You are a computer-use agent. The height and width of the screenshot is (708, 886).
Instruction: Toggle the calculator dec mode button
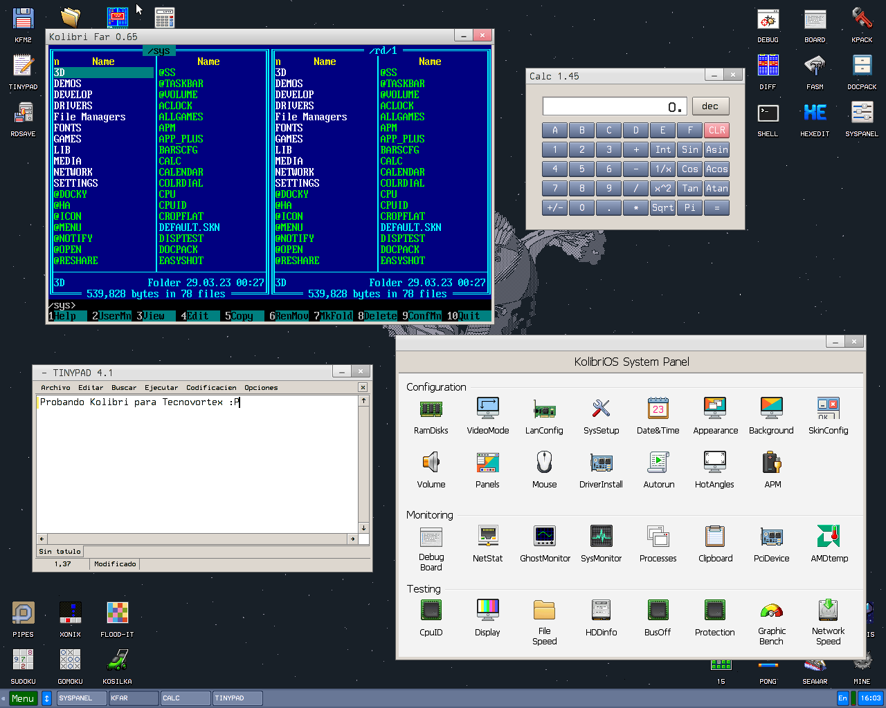coord(710,106)
